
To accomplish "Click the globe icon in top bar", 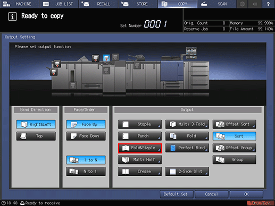I will 243,4.
